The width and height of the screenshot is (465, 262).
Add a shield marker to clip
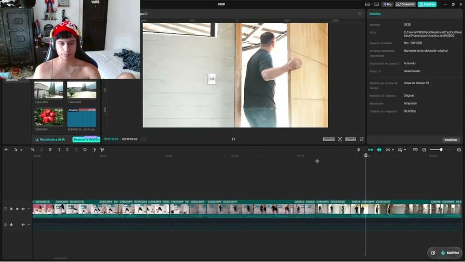[85, 150]
